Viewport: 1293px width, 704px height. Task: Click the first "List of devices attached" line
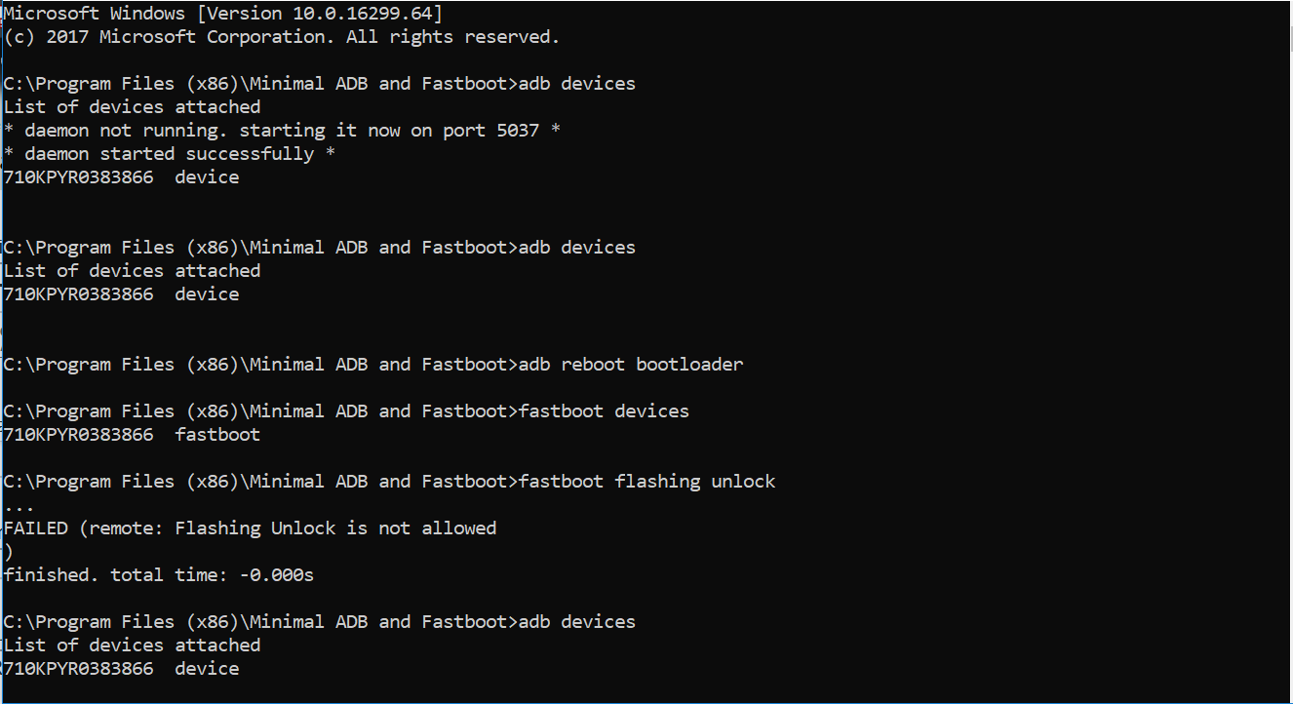(x=132, y=107)
